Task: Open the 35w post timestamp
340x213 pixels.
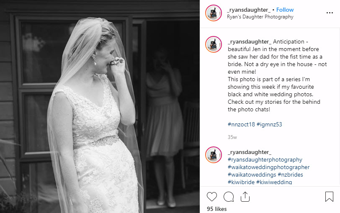Action: click(232, 137)
